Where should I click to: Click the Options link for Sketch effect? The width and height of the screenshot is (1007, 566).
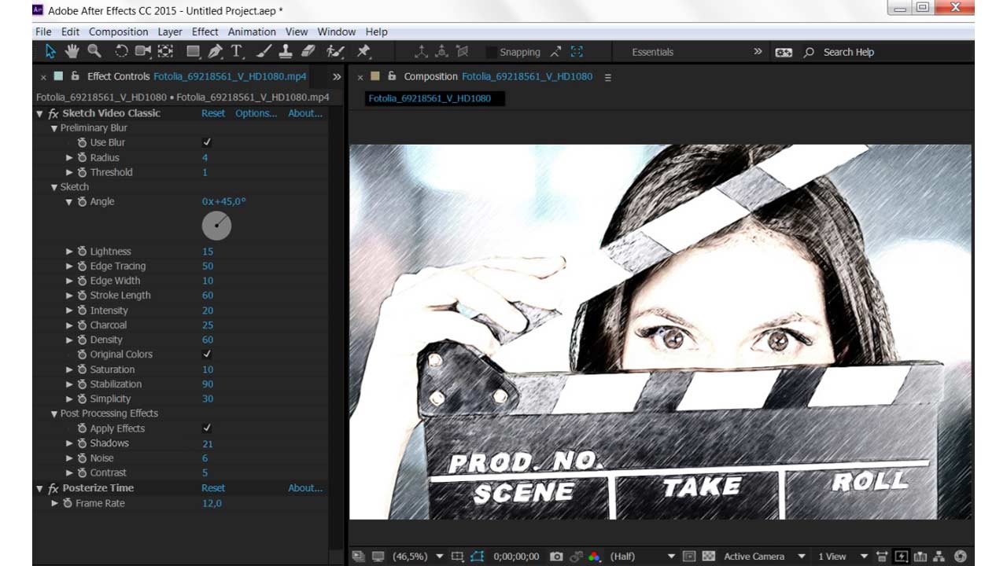click(x=256, y=113)
